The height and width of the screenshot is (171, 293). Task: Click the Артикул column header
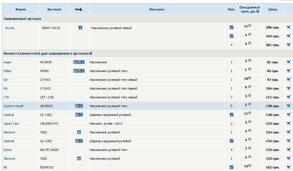click(x=54, y=9)
